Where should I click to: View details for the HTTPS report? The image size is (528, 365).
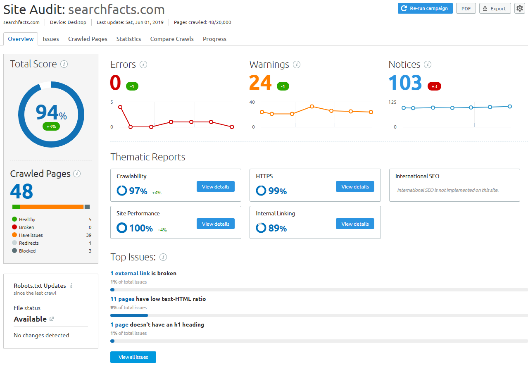pyautogui.click(x=355, y=187)
